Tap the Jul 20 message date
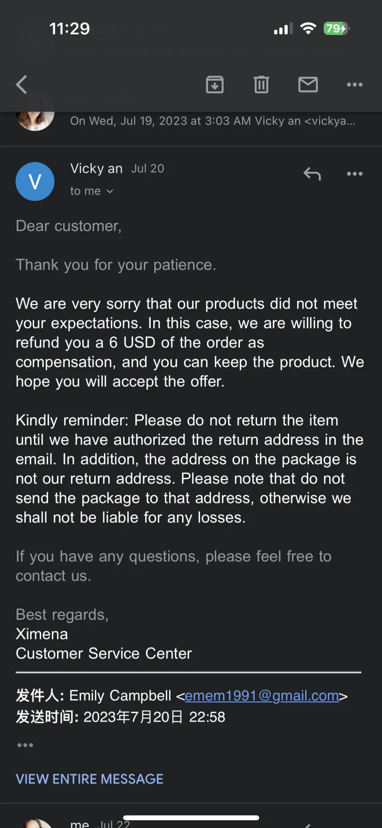The image size is (382, 828). click(147, 168)
